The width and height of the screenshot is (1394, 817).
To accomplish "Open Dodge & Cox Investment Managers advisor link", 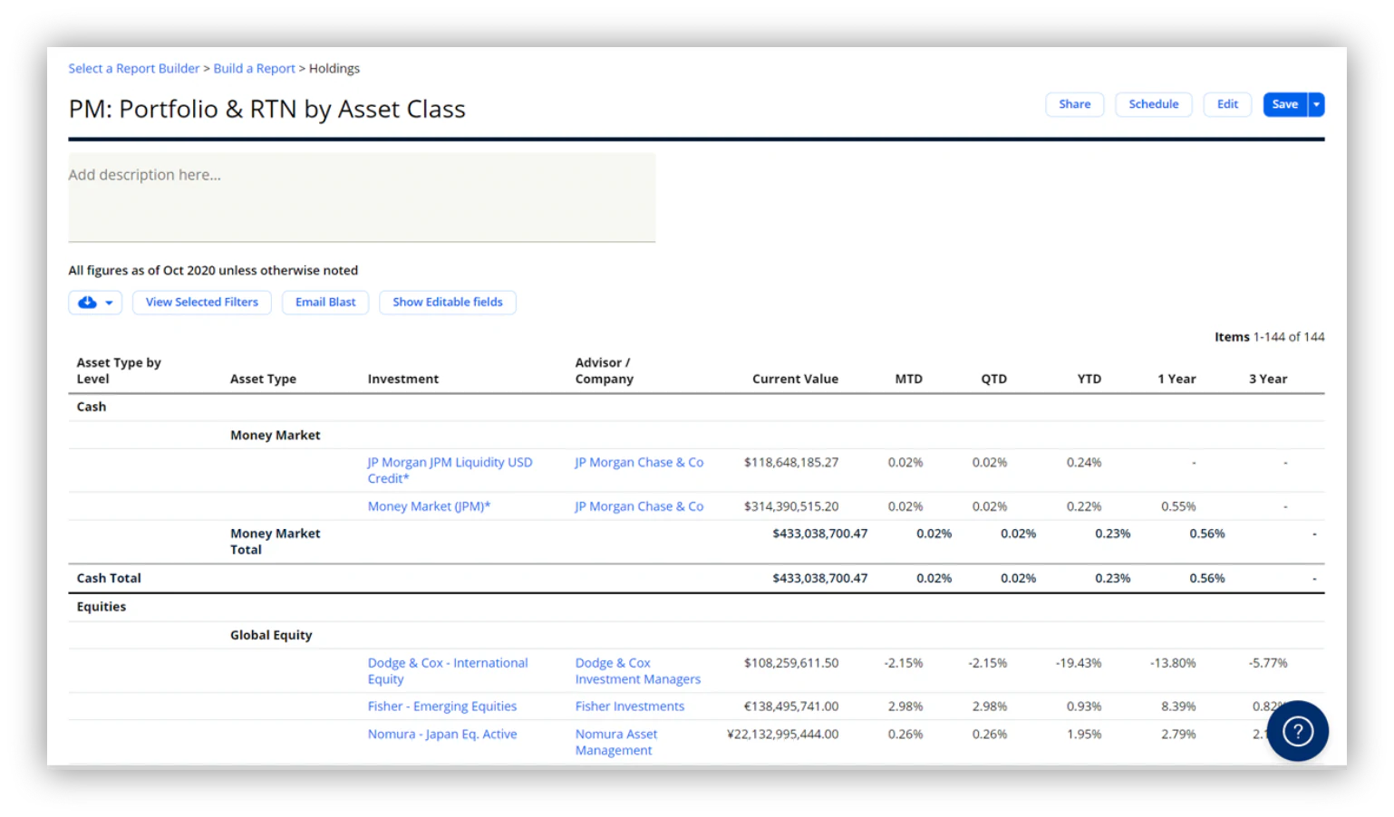I will coord(638,671).
